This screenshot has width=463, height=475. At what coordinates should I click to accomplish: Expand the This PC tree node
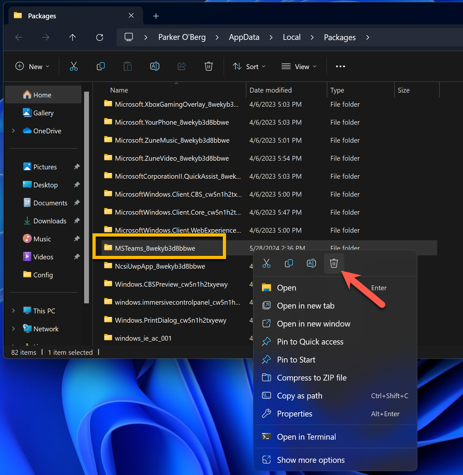pyautogui.click(x=13, y=311)
